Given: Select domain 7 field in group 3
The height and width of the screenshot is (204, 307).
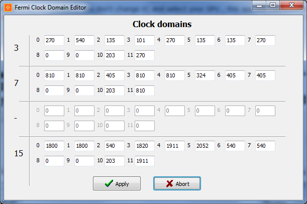Looking at the screenshot, I should pos(265,40).
